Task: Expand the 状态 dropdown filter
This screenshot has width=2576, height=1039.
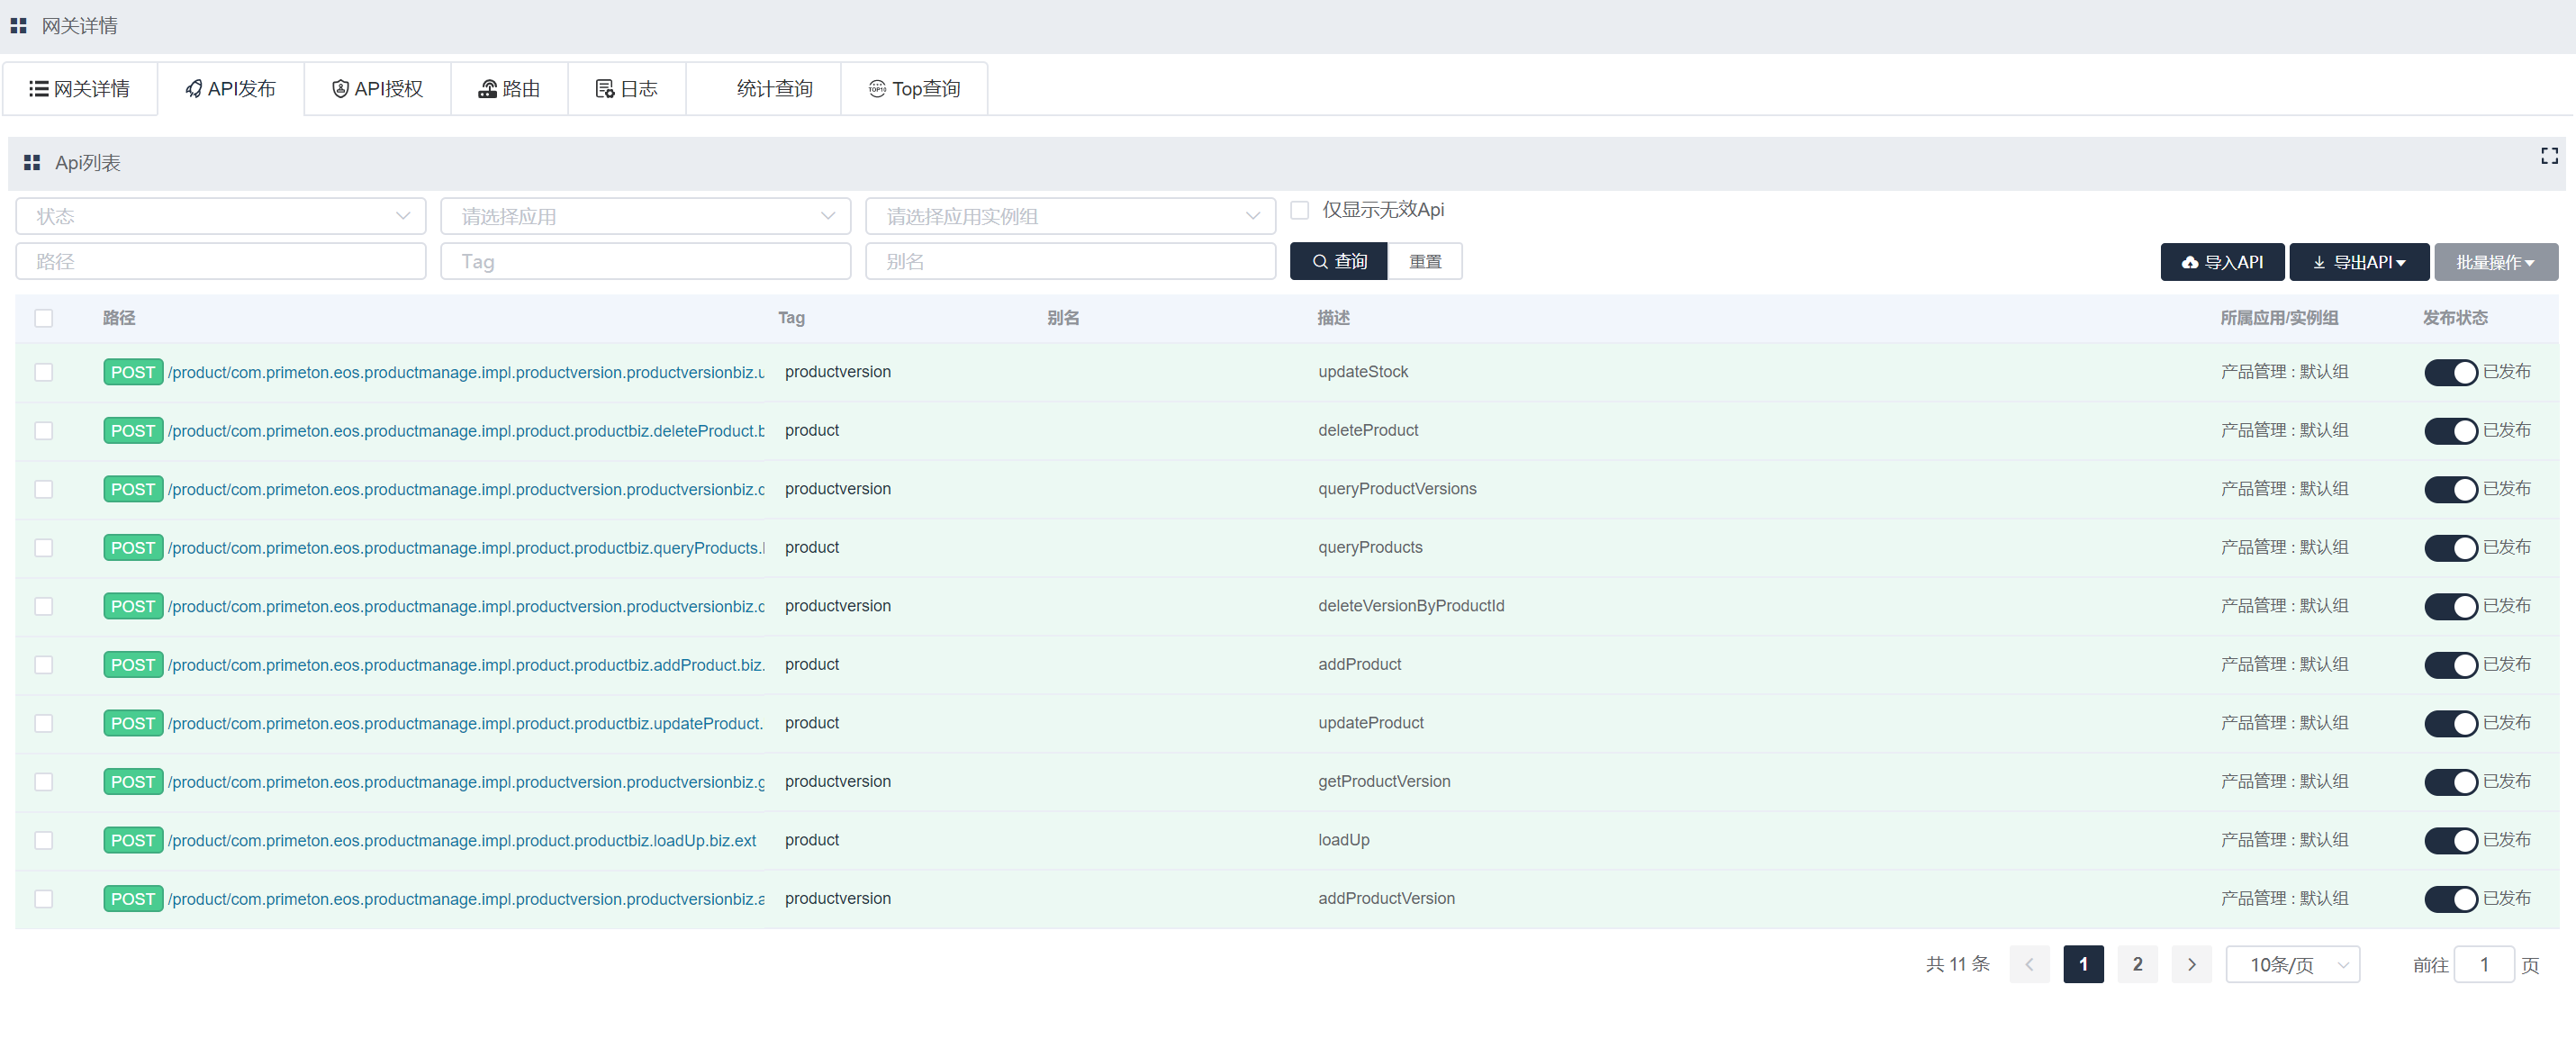Action: coord(220,216)
